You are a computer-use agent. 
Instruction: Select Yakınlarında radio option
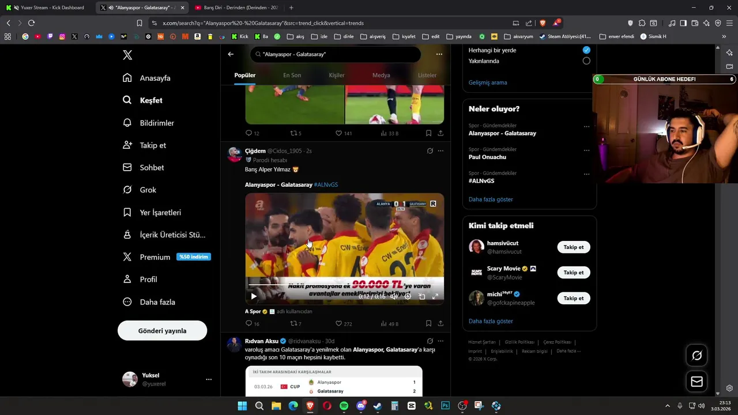(x=586, y=61)
